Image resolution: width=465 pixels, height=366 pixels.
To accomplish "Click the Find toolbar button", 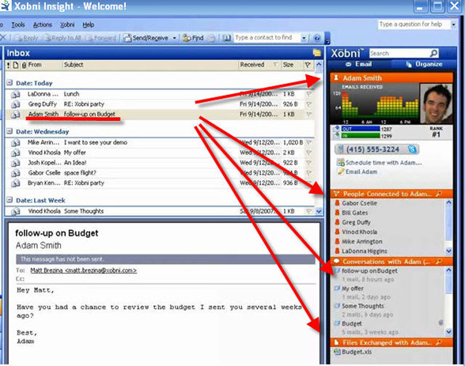I will 193,38.
